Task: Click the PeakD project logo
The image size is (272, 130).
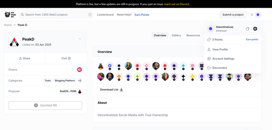Action: (x=14, y=42)
